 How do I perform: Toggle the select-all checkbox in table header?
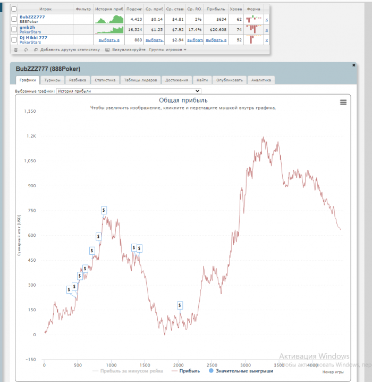click(14, 9)
